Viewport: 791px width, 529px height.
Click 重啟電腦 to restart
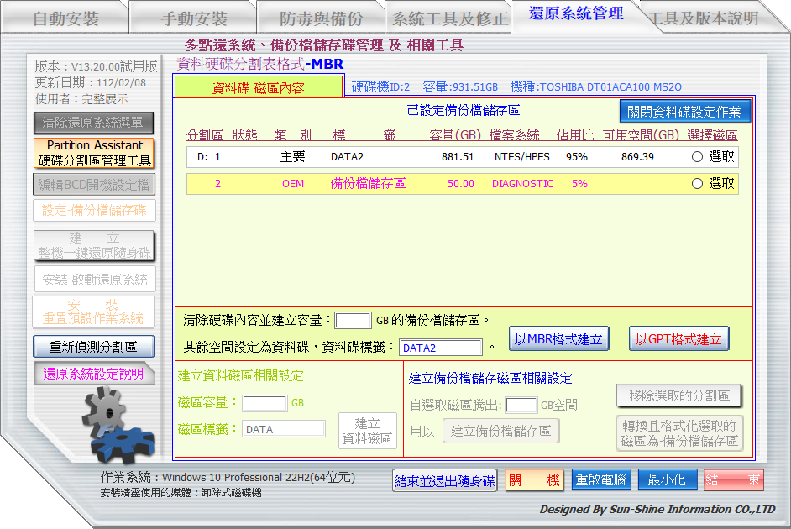point(600,480)
